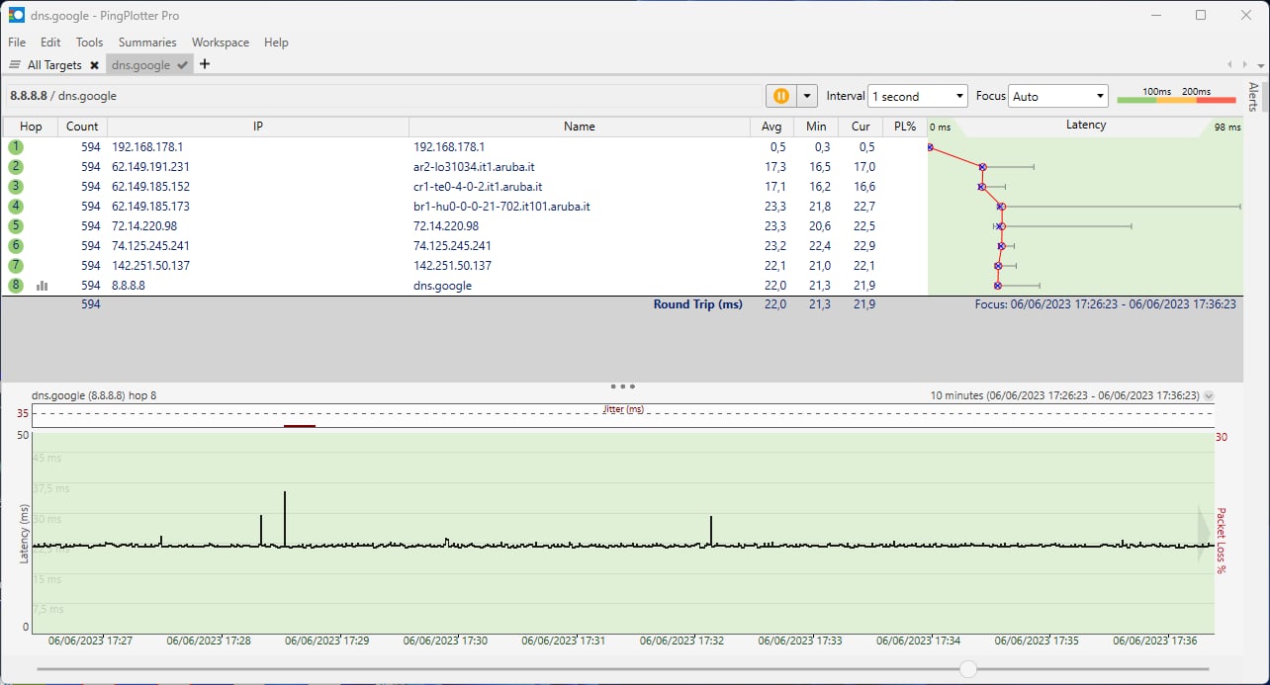This screenshot has width=1270, height=685.
Task: Open the Alerts side panel
Action: 1253,97
